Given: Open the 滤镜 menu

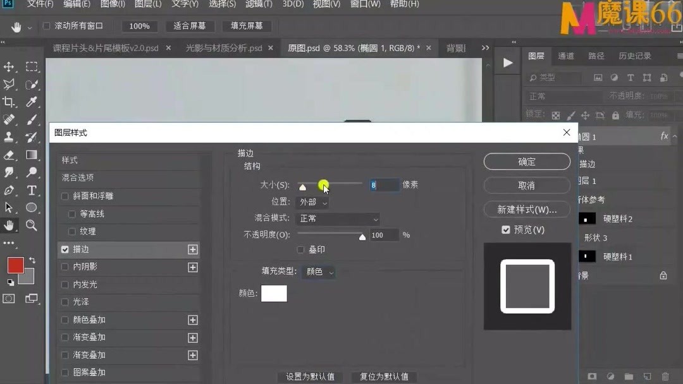Looking at the screenshot, I should [259, 5].
